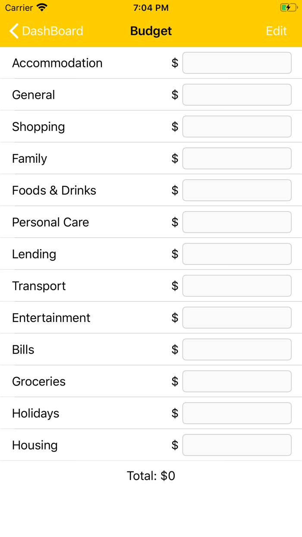Tap the Edit button
This screenshot has height=537, width=302.
(x=276, y=31)
